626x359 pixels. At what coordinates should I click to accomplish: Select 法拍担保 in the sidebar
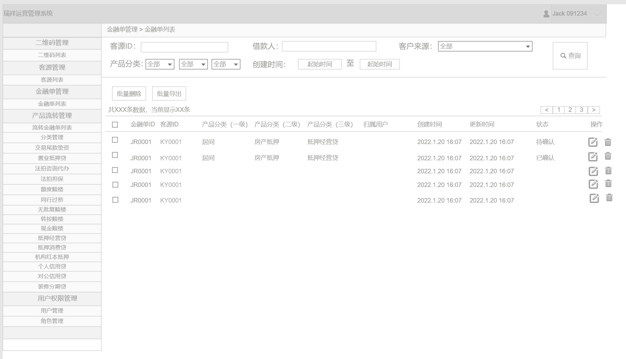pos(52,179)
